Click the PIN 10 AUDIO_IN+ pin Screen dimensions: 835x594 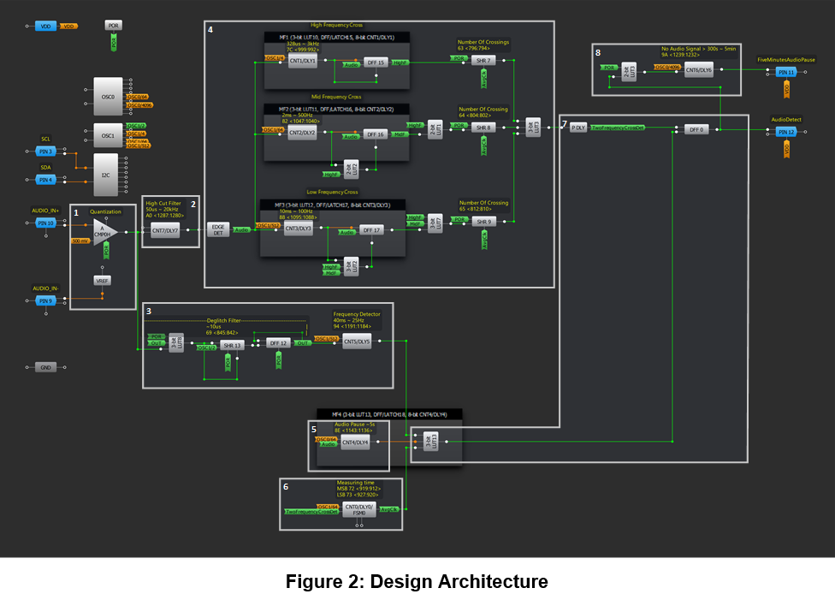(45, 223)
